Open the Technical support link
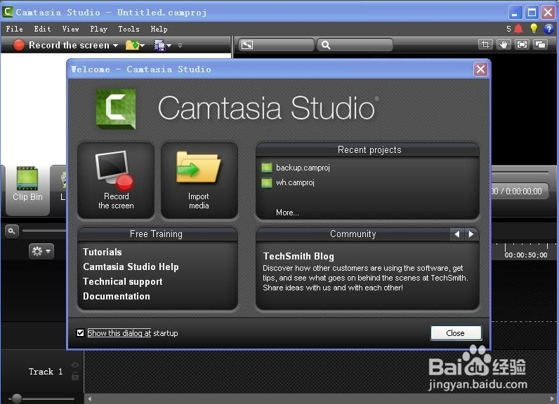 tap(123, 281)
